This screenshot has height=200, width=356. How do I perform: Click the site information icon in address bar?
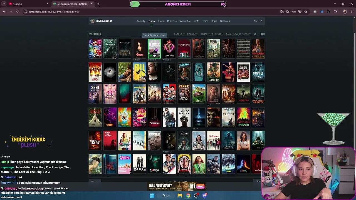coord(26,12)
